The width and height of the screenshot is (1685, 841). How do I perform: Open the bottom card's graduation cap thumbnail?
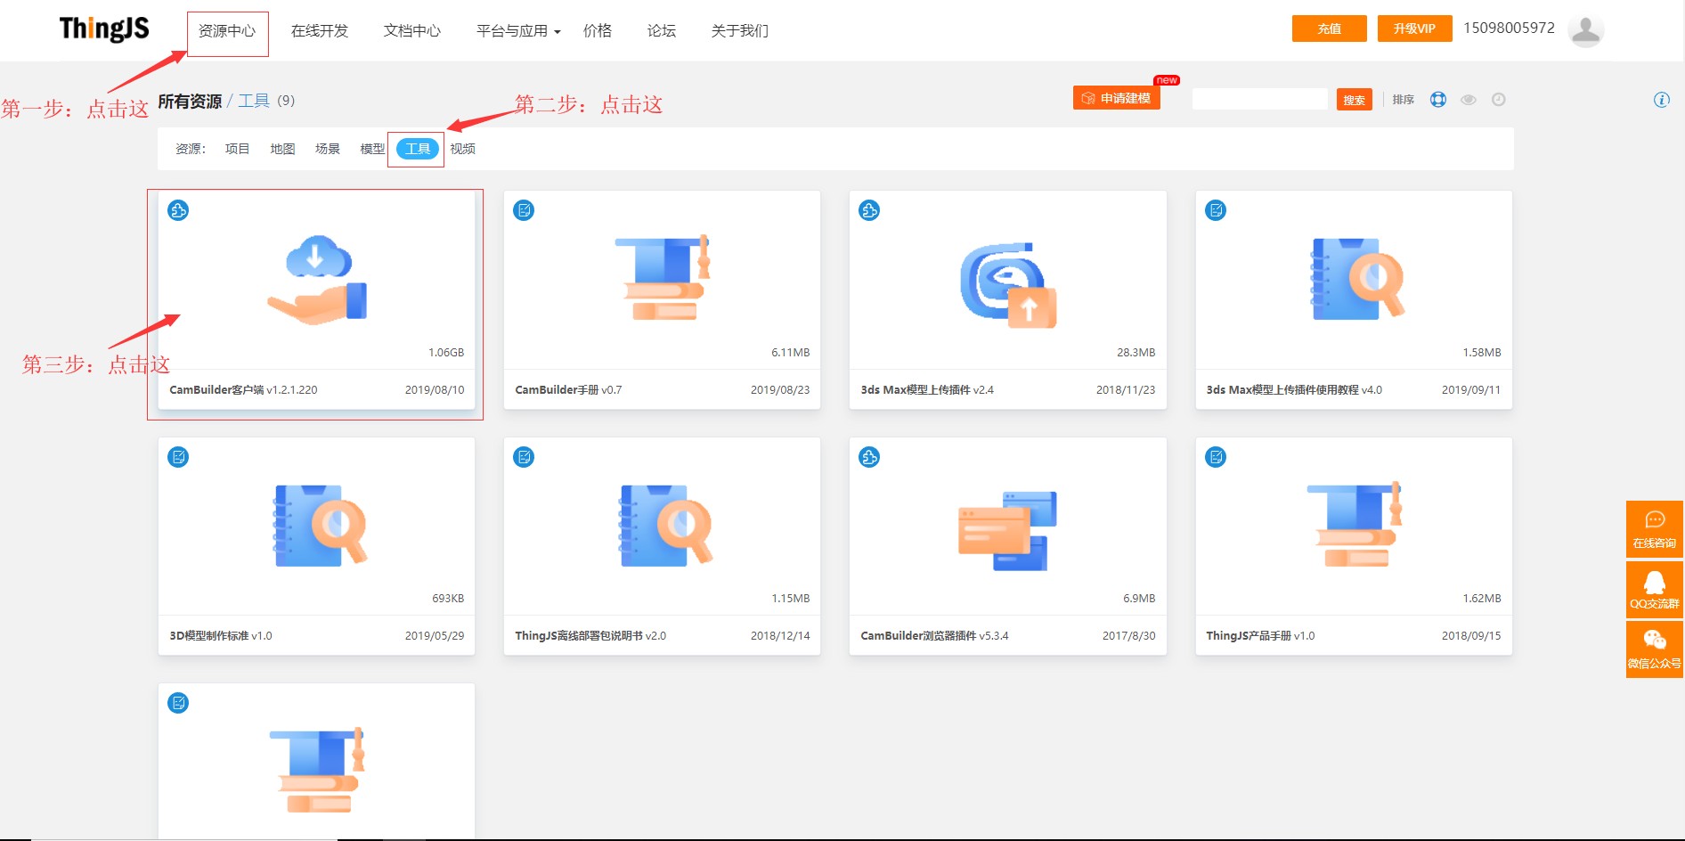[317, 771]
